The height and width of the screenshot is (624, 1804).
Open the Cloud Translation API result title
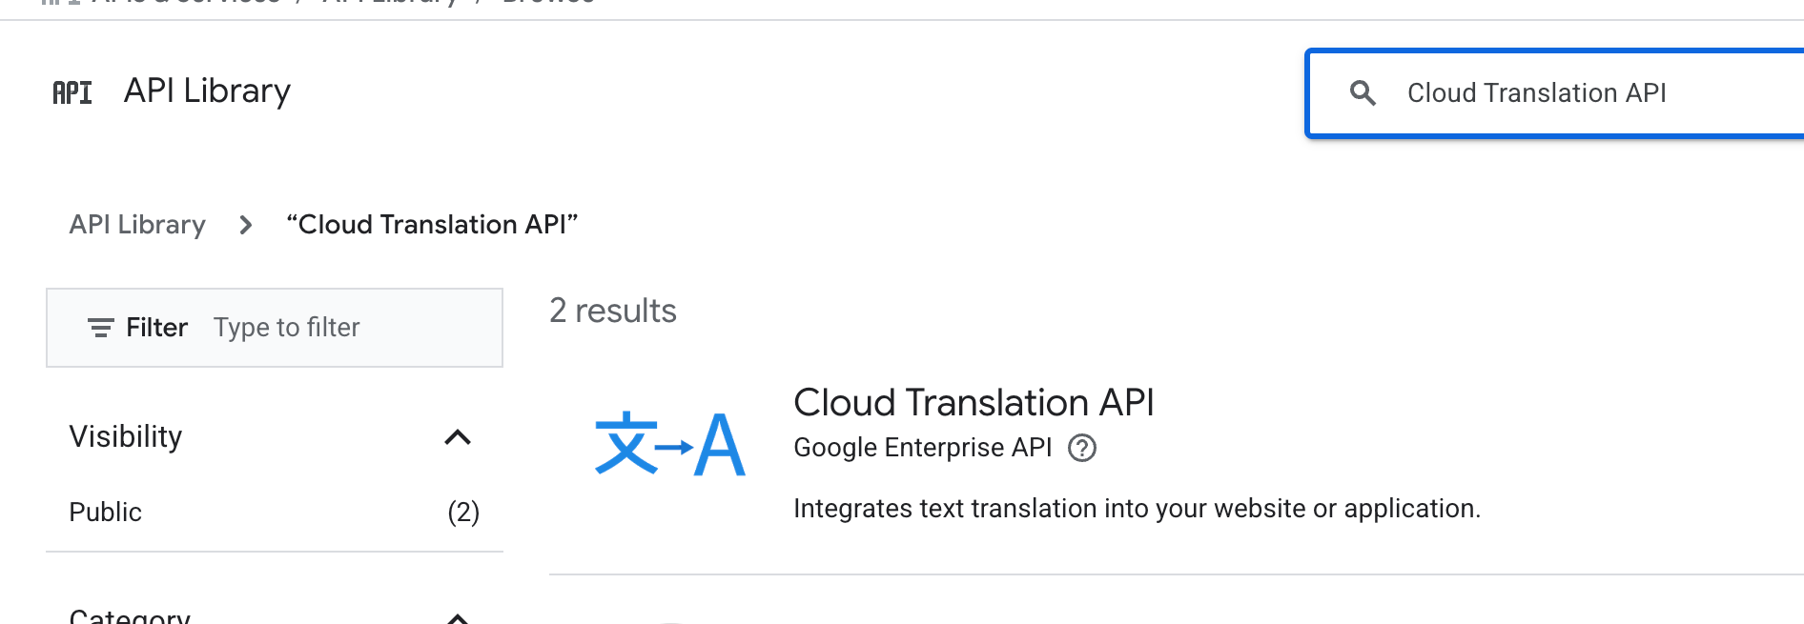coord(974,403)
